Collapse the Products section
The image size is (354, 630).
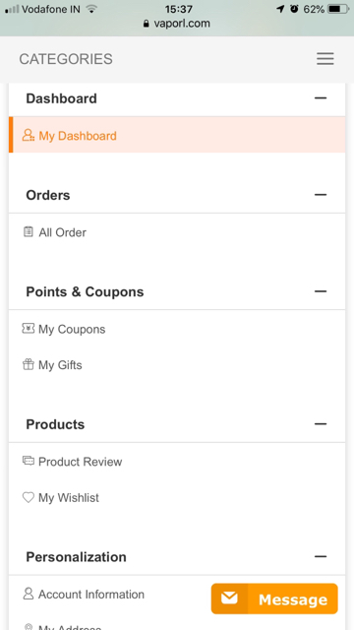pos(321,424)
